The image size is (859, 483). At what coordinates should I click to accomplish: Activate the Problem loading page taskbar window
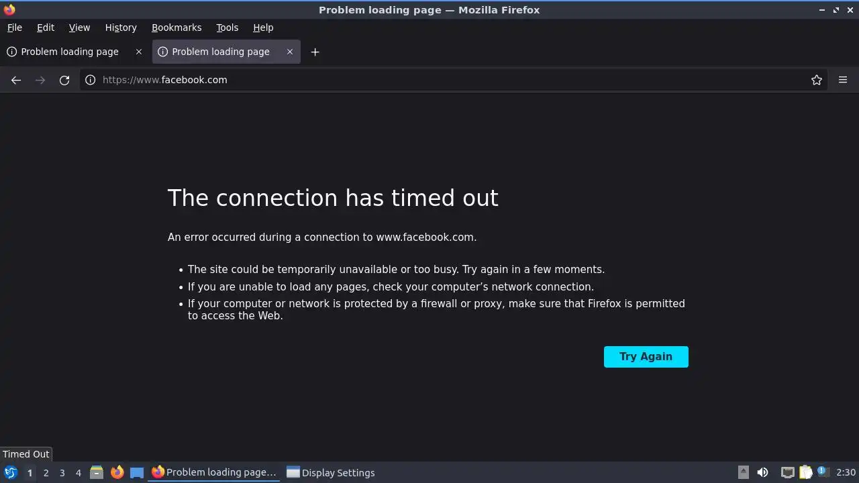pyautogui.click(x=214, y=472)
